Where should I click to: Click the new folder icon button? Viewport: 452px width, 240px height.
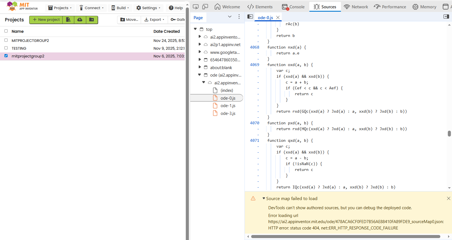pyautogui.click(x=92, y=20)
